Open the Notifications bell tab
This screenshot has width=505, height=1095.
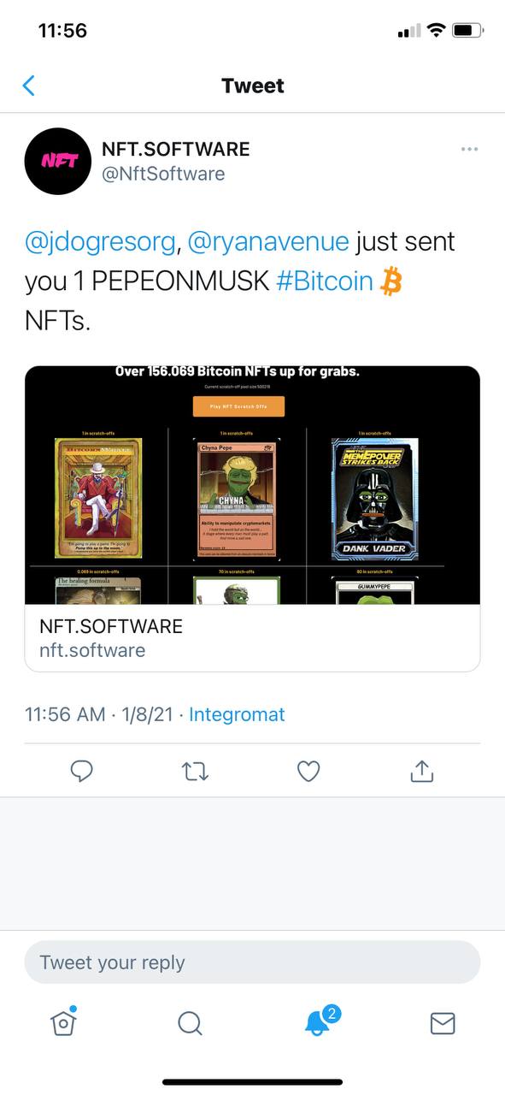(318, 1021)
